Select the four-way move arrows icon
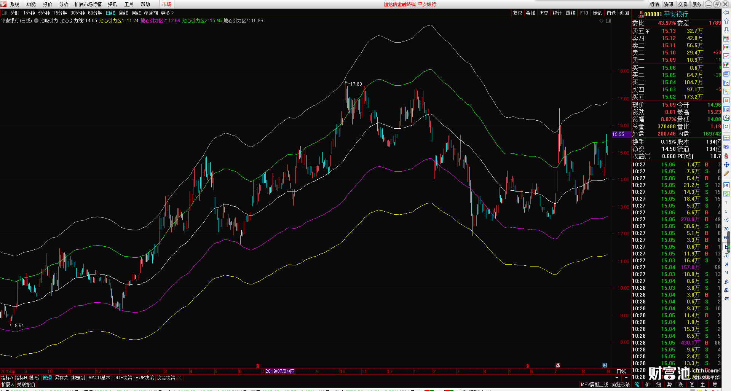This screenshot has height=391, width=731. coord(726,165)
